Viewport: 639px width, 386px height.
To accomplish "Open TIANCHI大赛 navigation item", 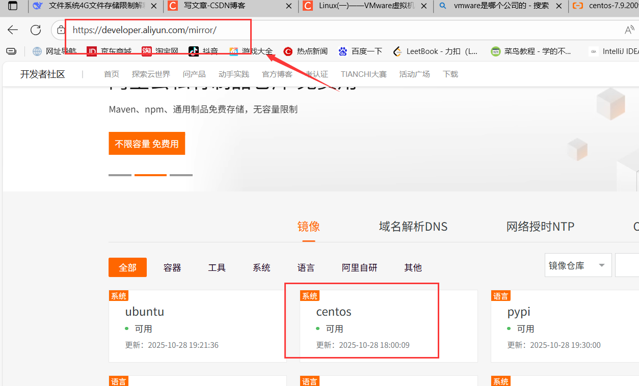I will point(364,74).
